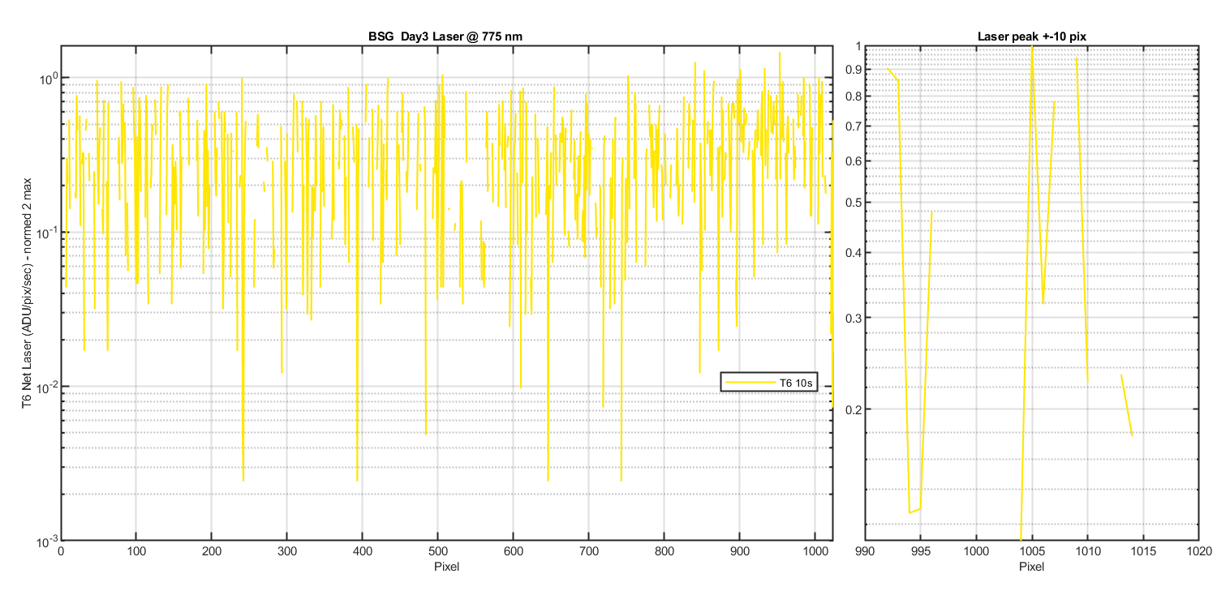Click the '1015' tick label on Laser peak plot
The height and width of the screenshot is (608, 1217).
1144,552
